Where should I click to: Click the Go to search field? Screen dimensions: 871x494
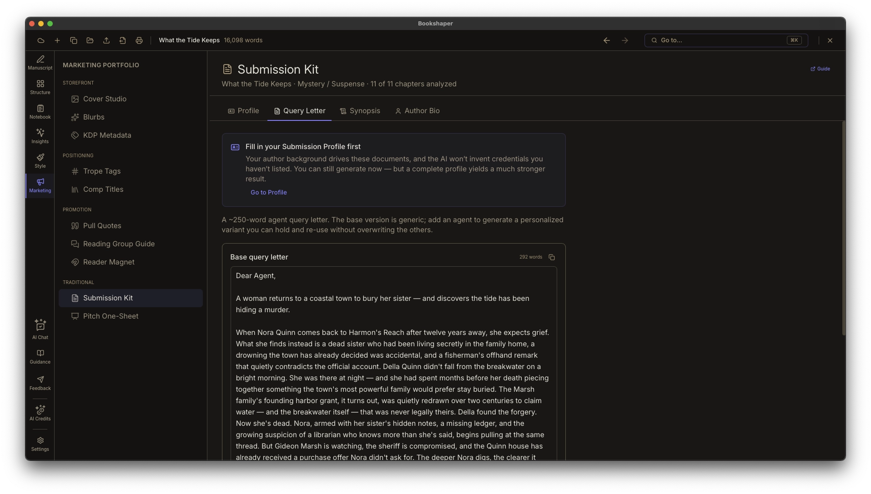[x=726, y=40]
